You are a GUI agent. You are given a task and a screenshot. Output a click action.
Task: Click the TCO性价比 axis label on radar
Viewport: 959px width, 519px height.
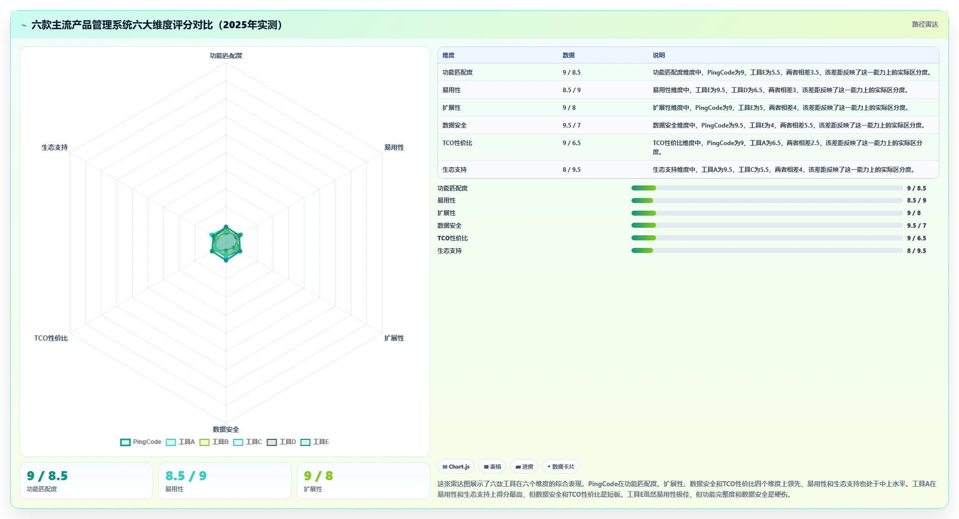click(51, 338)
